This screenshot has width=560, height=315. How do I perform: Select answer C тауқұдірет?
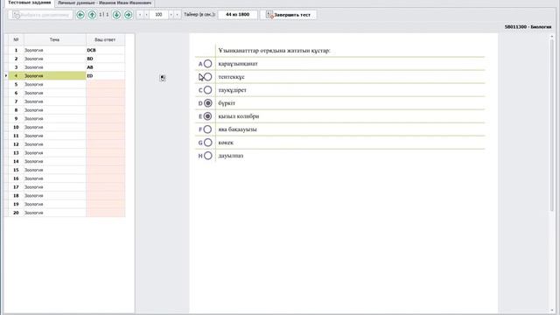tap(207, 90)
